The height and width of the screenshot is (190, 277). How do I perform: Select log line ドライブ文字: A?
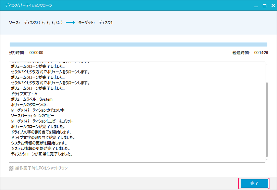(24, 94)
